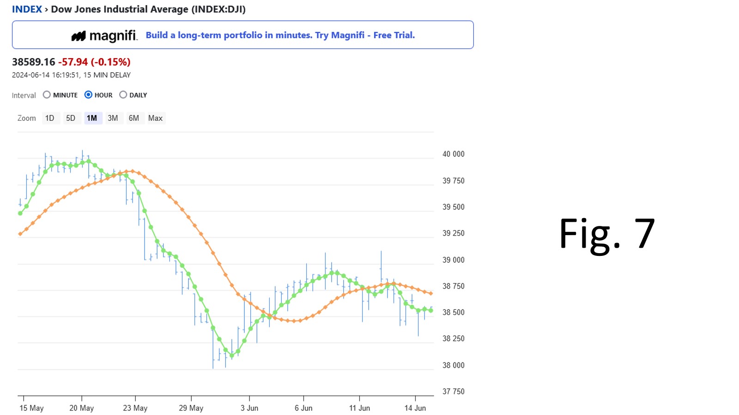
Task: Click the 38589.16 index value
Action: [x=34, y=62]
